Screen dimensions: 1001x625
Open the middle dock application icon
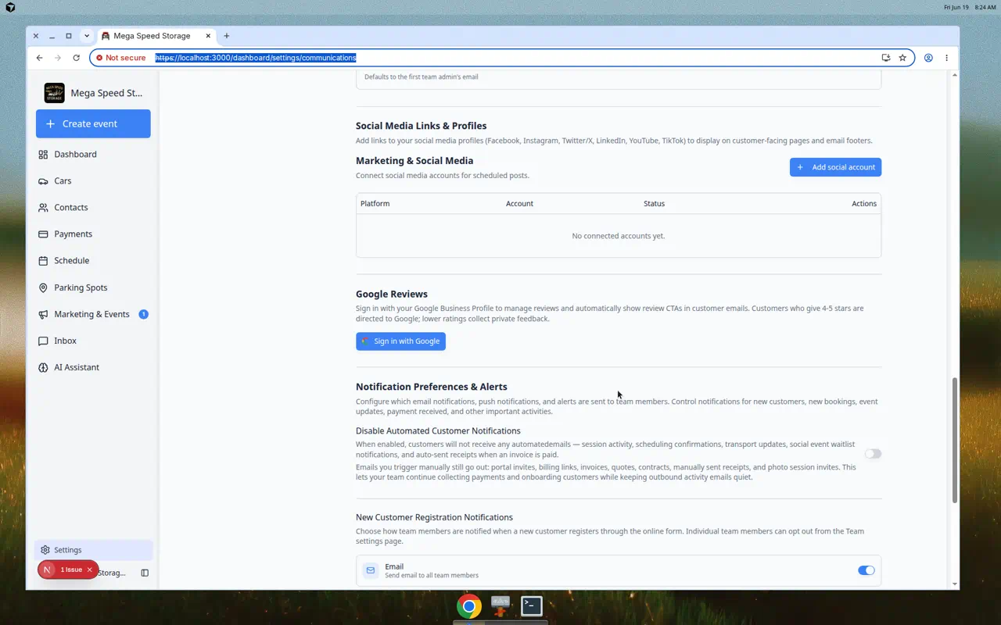[500, 605]
